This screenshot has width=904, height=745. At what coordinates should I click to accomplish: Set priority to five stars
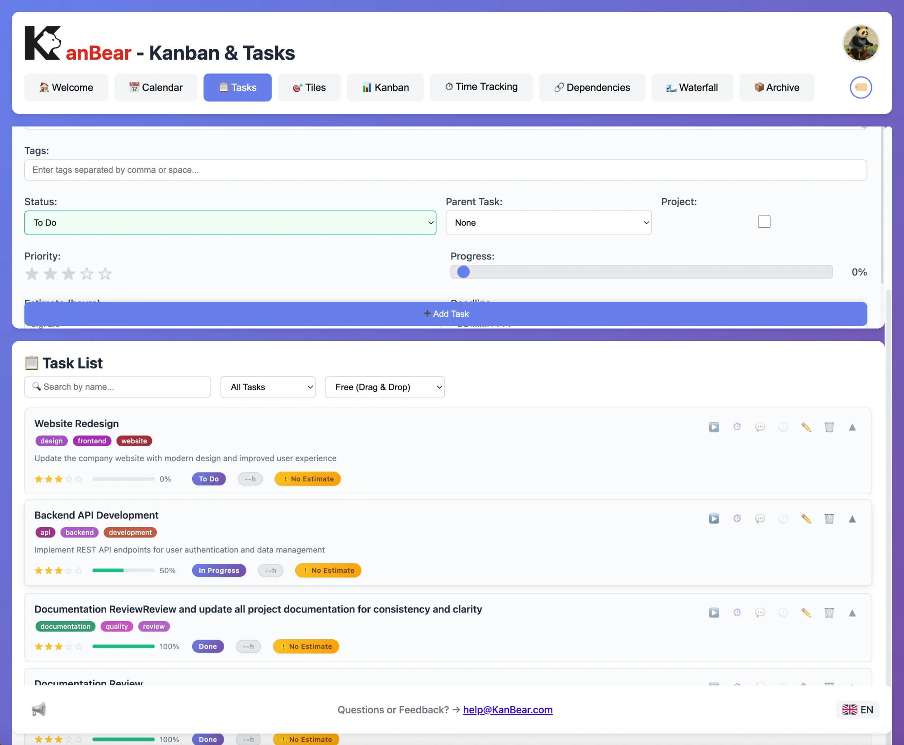pyautogui.click(x=105, y=273)
